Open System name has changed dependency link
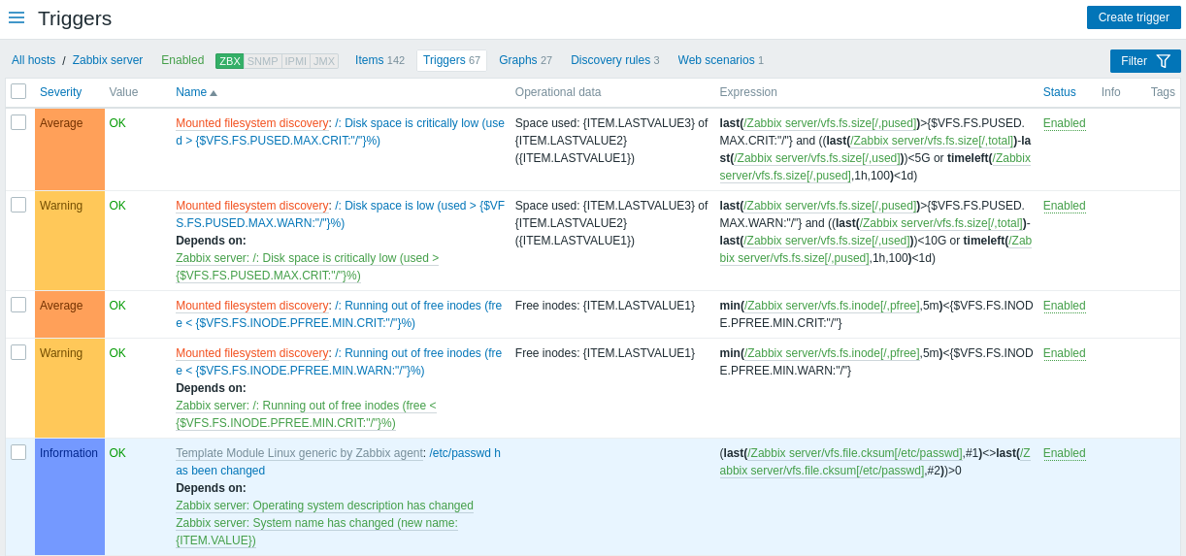 [316, 532]
